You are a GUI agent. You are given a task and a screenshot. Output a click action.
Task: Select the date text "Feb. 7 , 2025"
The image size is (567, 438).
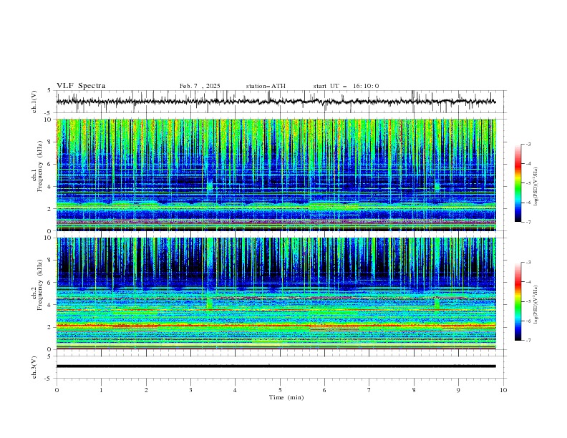tap(200, 86)
